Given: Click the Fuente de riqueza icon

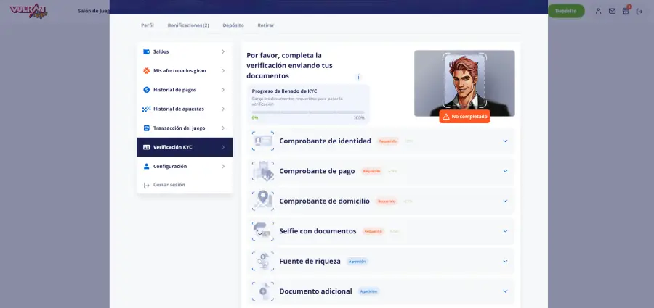Looking at the screenshot, I should tap(263, 262).
